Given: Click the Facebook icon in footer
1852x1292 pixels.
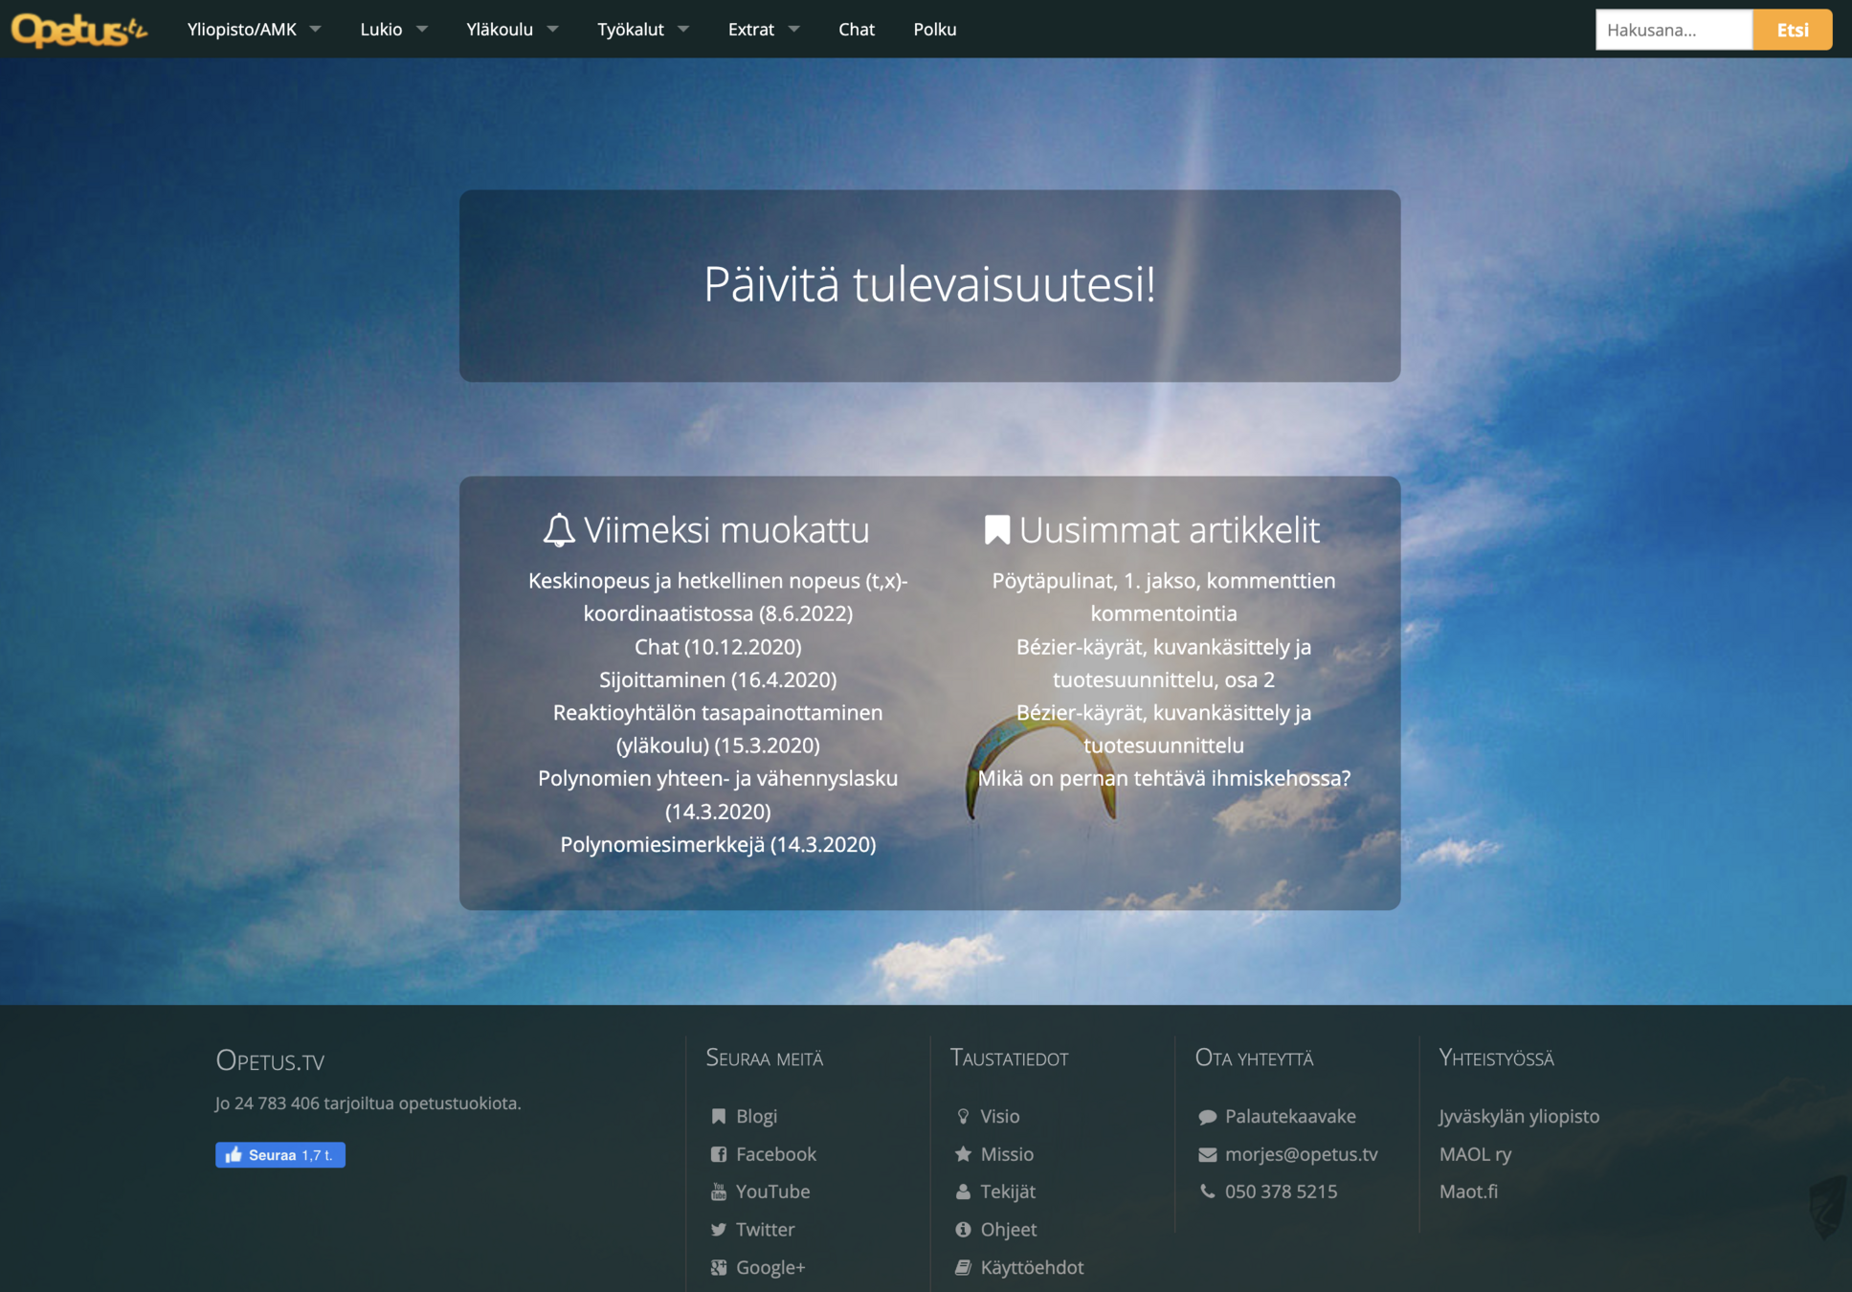Looking at the screenshot, I should [719, 1154].
